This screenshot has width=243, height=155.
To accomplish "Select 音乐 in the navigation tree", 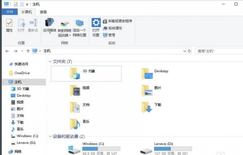I will [17, 129].
